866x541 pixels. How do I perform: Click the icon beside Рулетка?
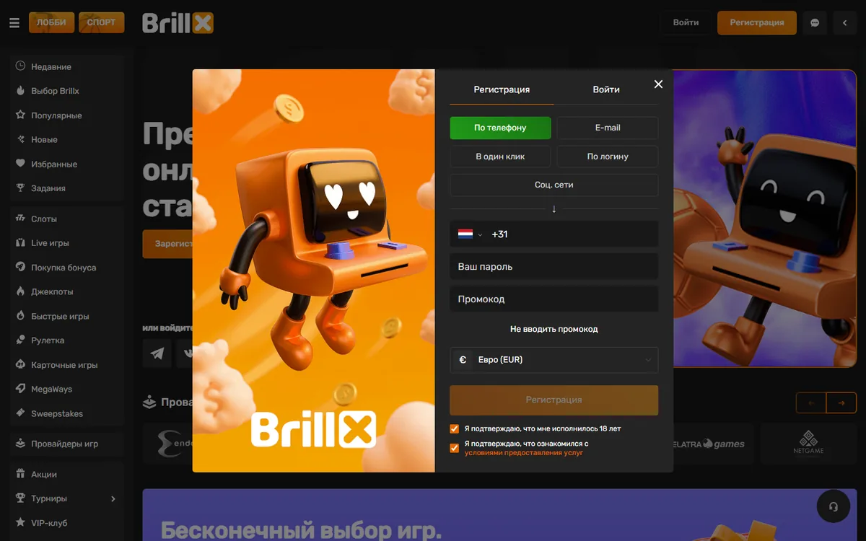[x=20, y=340]
